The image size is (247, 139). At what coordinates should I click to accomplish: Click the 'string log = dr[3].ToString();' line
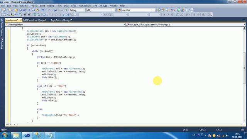click(56, 57)
